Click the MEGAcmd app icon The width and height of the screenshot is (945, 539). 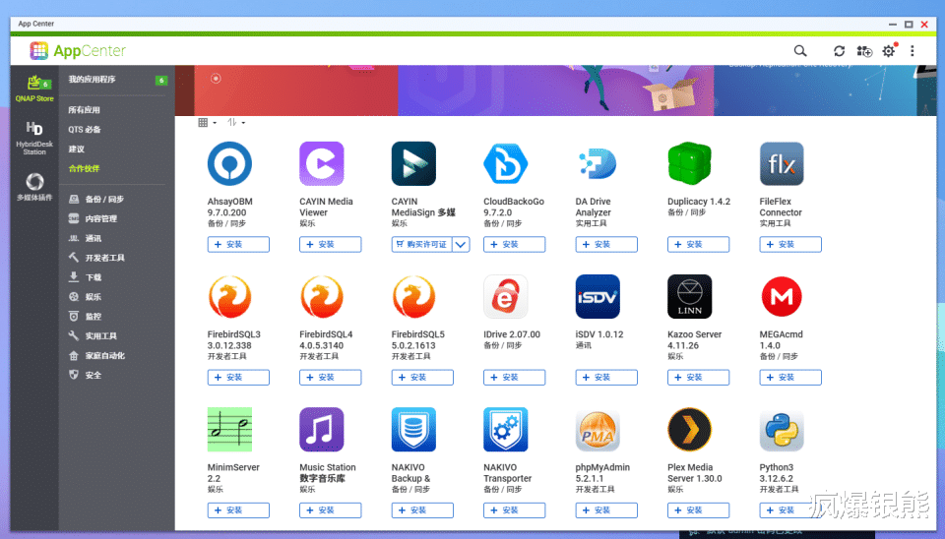pos(782,297)
